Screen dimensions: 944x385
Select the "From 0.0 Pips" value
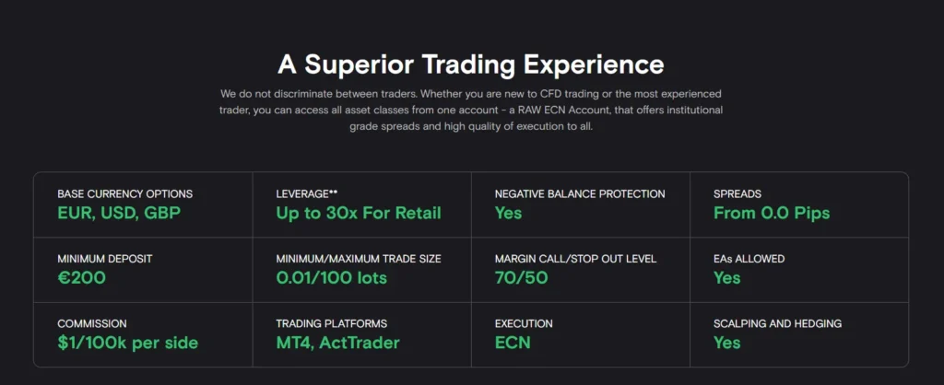[x=772, y=213]
